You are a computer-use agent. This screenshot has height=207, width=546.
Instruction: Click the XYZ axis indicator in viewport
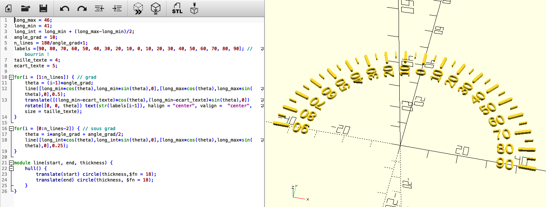click(x=298, y=193)
